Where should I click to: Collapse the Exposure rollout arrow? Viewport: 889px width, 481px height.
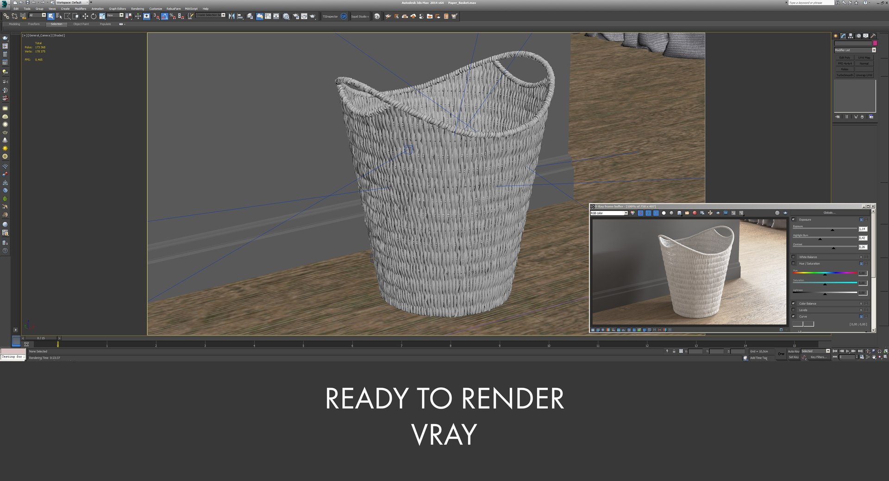[x=861, y=219]
